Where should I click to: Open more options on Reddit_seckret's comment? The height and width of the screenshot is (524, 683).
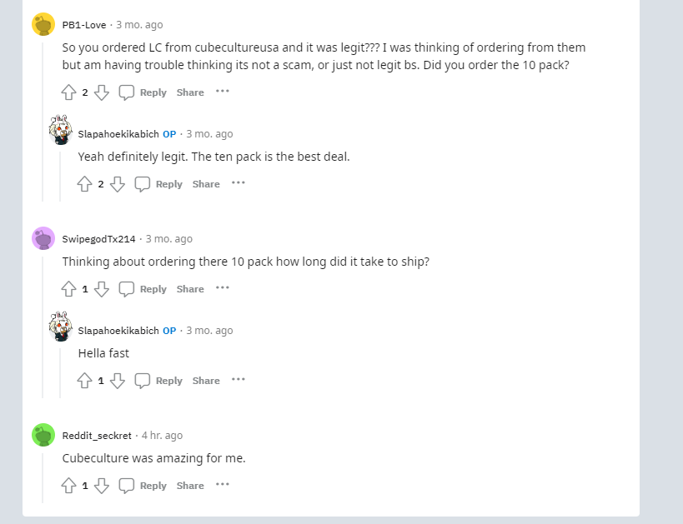222,484
